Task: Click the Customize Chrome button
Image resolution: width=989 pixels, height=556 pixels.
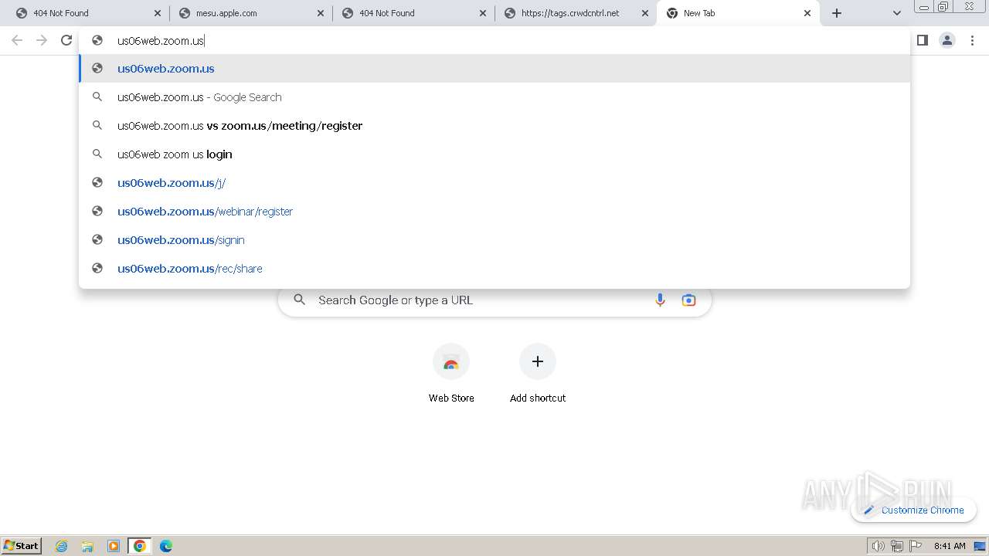Action: point(913,510)
